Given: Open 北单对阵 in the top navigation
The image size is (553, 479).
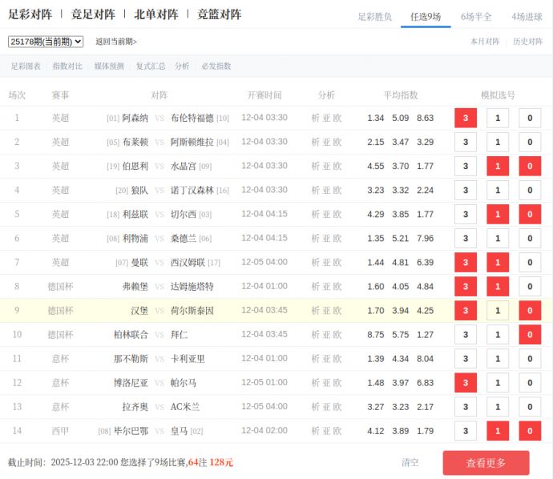Looking at the screenshot, I should [x=156, y=14].
